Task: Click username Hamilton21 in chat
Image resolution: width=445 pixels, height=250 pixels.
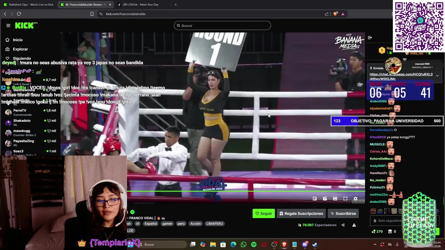Action: coord(378,173)
